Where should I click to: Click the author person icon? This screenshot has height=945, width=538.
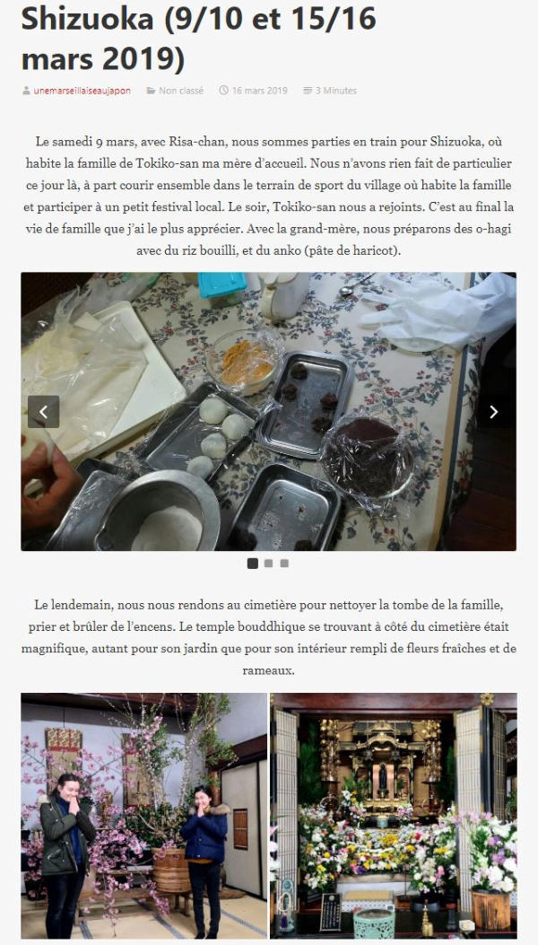pyautogui.click(x=26, y=91)
